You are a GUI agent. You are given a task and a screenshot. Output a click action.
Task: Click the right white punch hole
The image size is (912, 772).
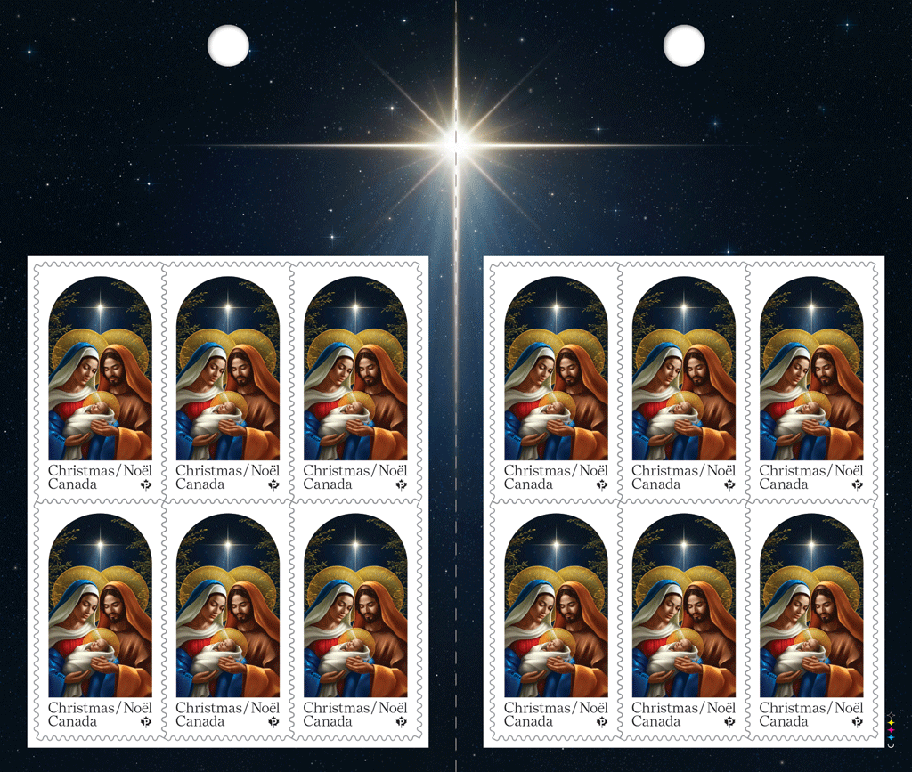(685, 45)
